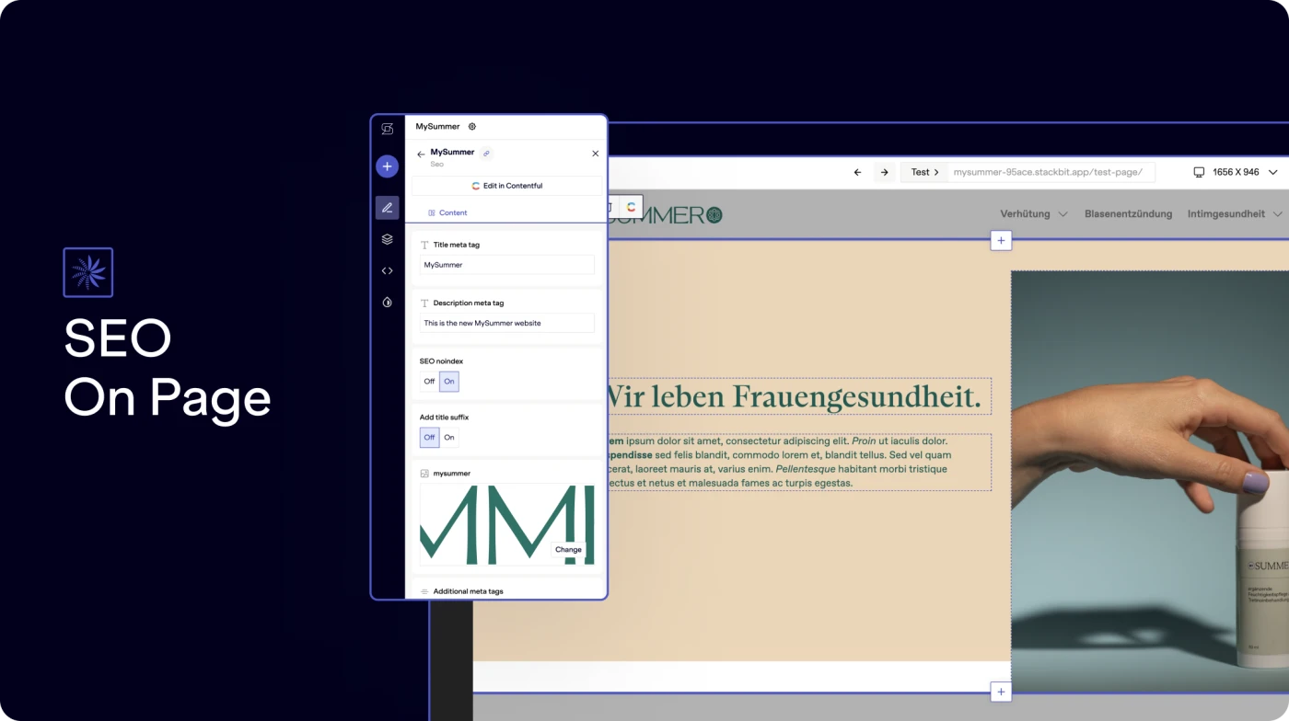Click Blasenentzündung navigation link
The image size is (1289, 721).
tap(1128, 214)
